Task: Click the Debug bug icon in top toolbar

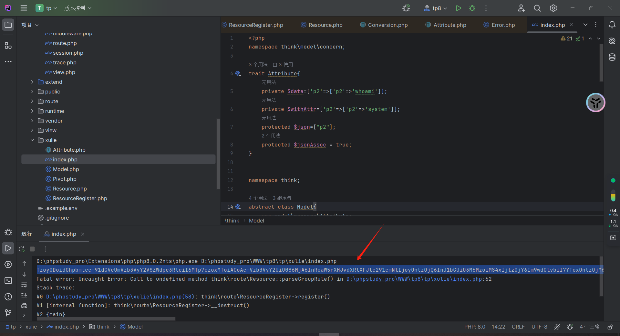Action: [x=472, y=8]
